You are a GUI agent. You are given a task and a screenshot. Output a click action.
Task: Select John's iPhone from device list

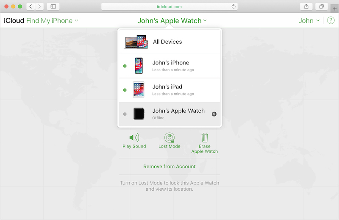(169, 66)
